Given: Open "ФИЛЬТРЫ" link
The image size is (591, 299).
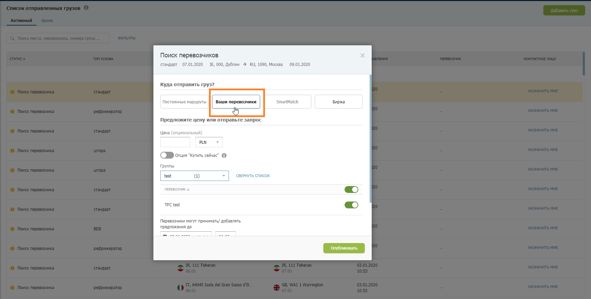Looking at the screenshot, I should 127,38.
